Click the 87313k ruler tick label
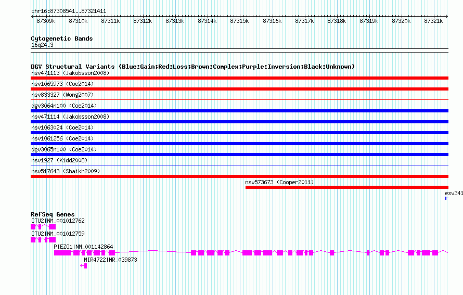 pos(175,21)
